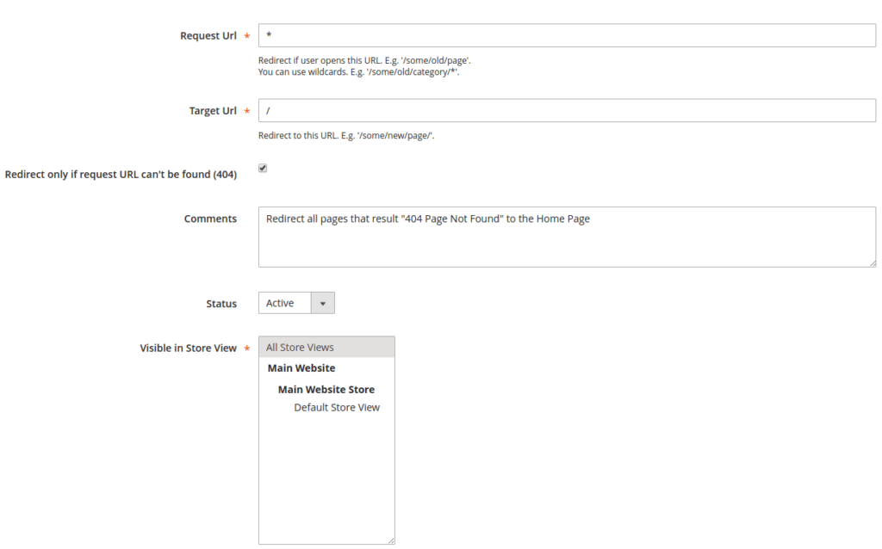
Task: Click the Request Url input field
Action: 567,35
